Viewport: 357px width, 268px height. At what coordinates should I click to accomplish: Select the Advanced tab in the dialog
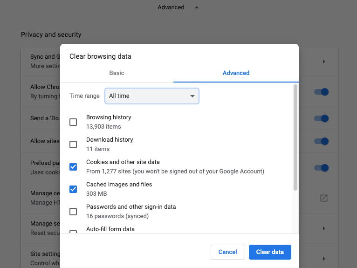coord(236,73)
